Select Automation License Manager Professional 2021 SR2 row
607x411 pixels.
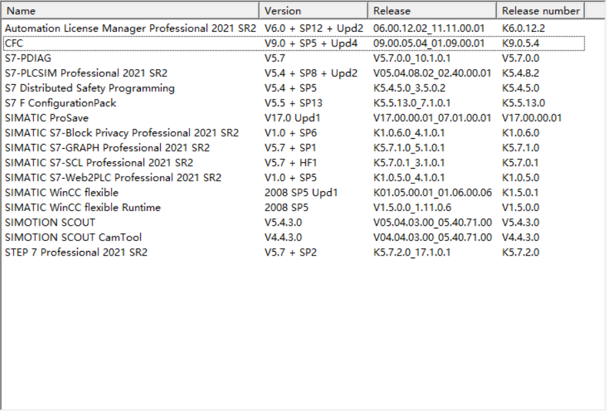tap(130, 29)
